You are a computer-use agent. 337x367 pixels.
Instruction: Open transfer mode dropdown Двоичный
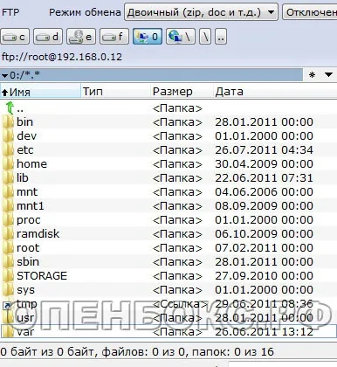(x=201, y=12)
